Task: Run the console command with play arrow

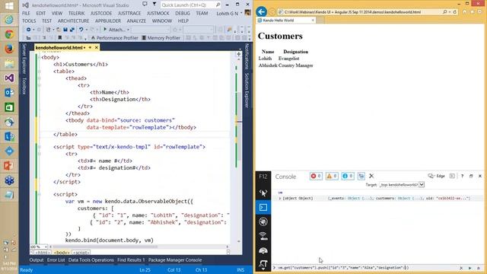Action: click(470, 268)
